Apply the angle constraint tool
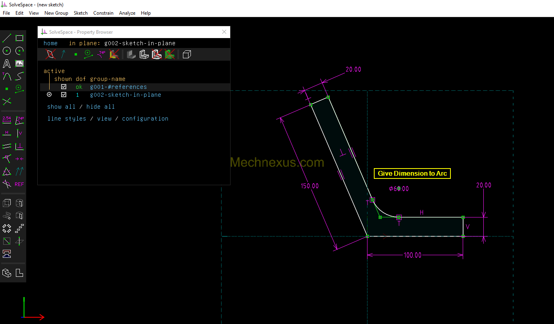This screenshot has width=554, height=324. (x=19, y=121)
